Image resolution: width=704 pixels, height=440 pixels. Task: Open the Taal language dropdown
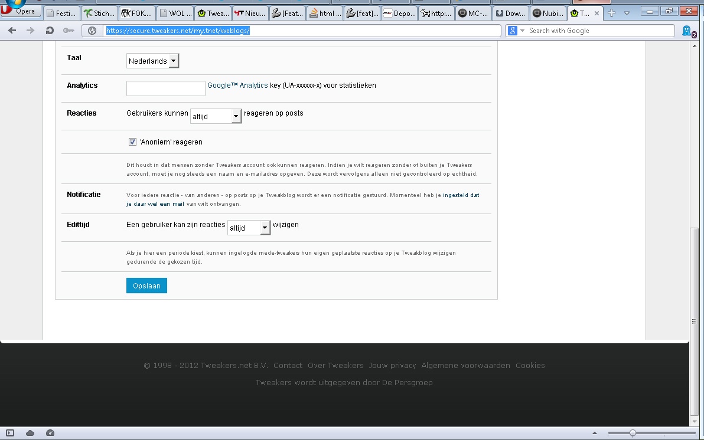click(x=152, y=61)
